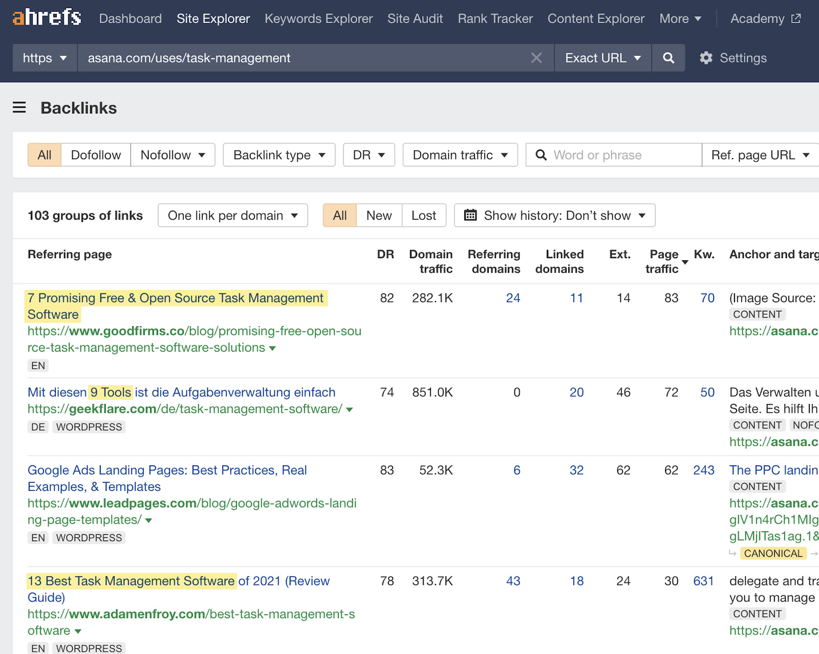Click the 43 referring domains link
819x654 pixels.
click(x=513, y=581)
